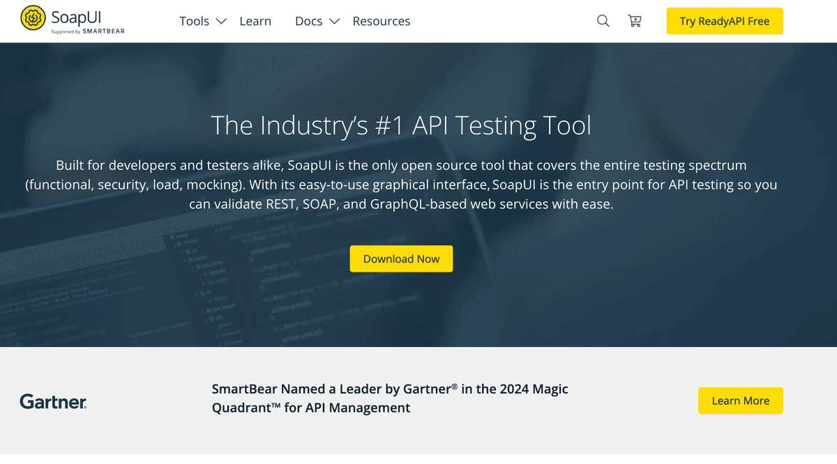Screen dimensions: 837x464
Task: Expand the chevron next to Tools
Action: coord(221,22)
